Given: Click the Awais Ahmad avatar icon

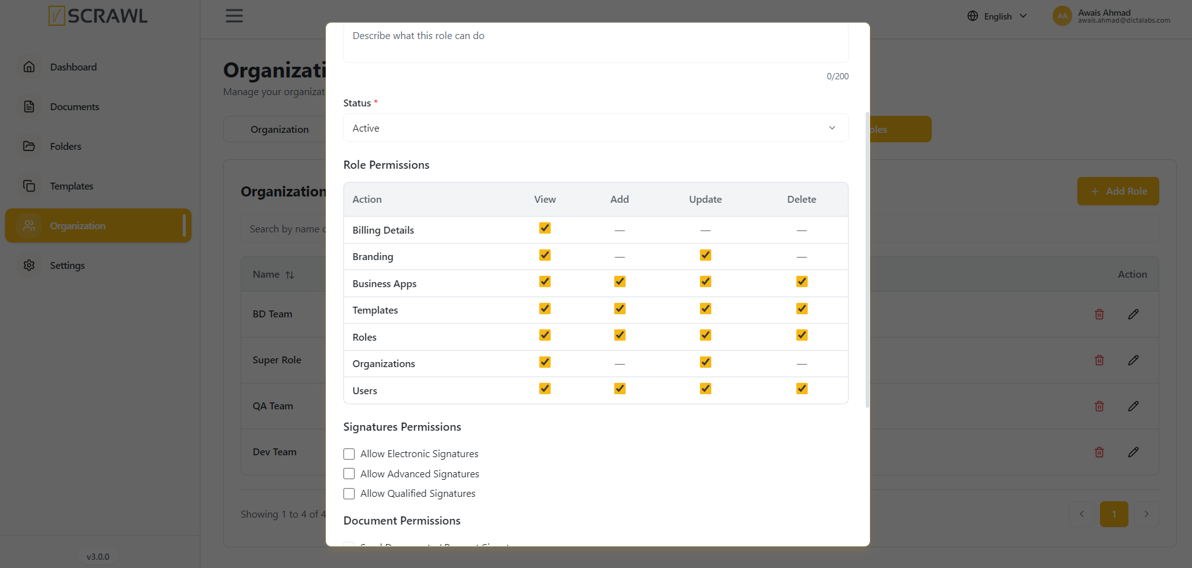Looking at the screenshot, I should pyautogui.click(x=1062, y=16).
